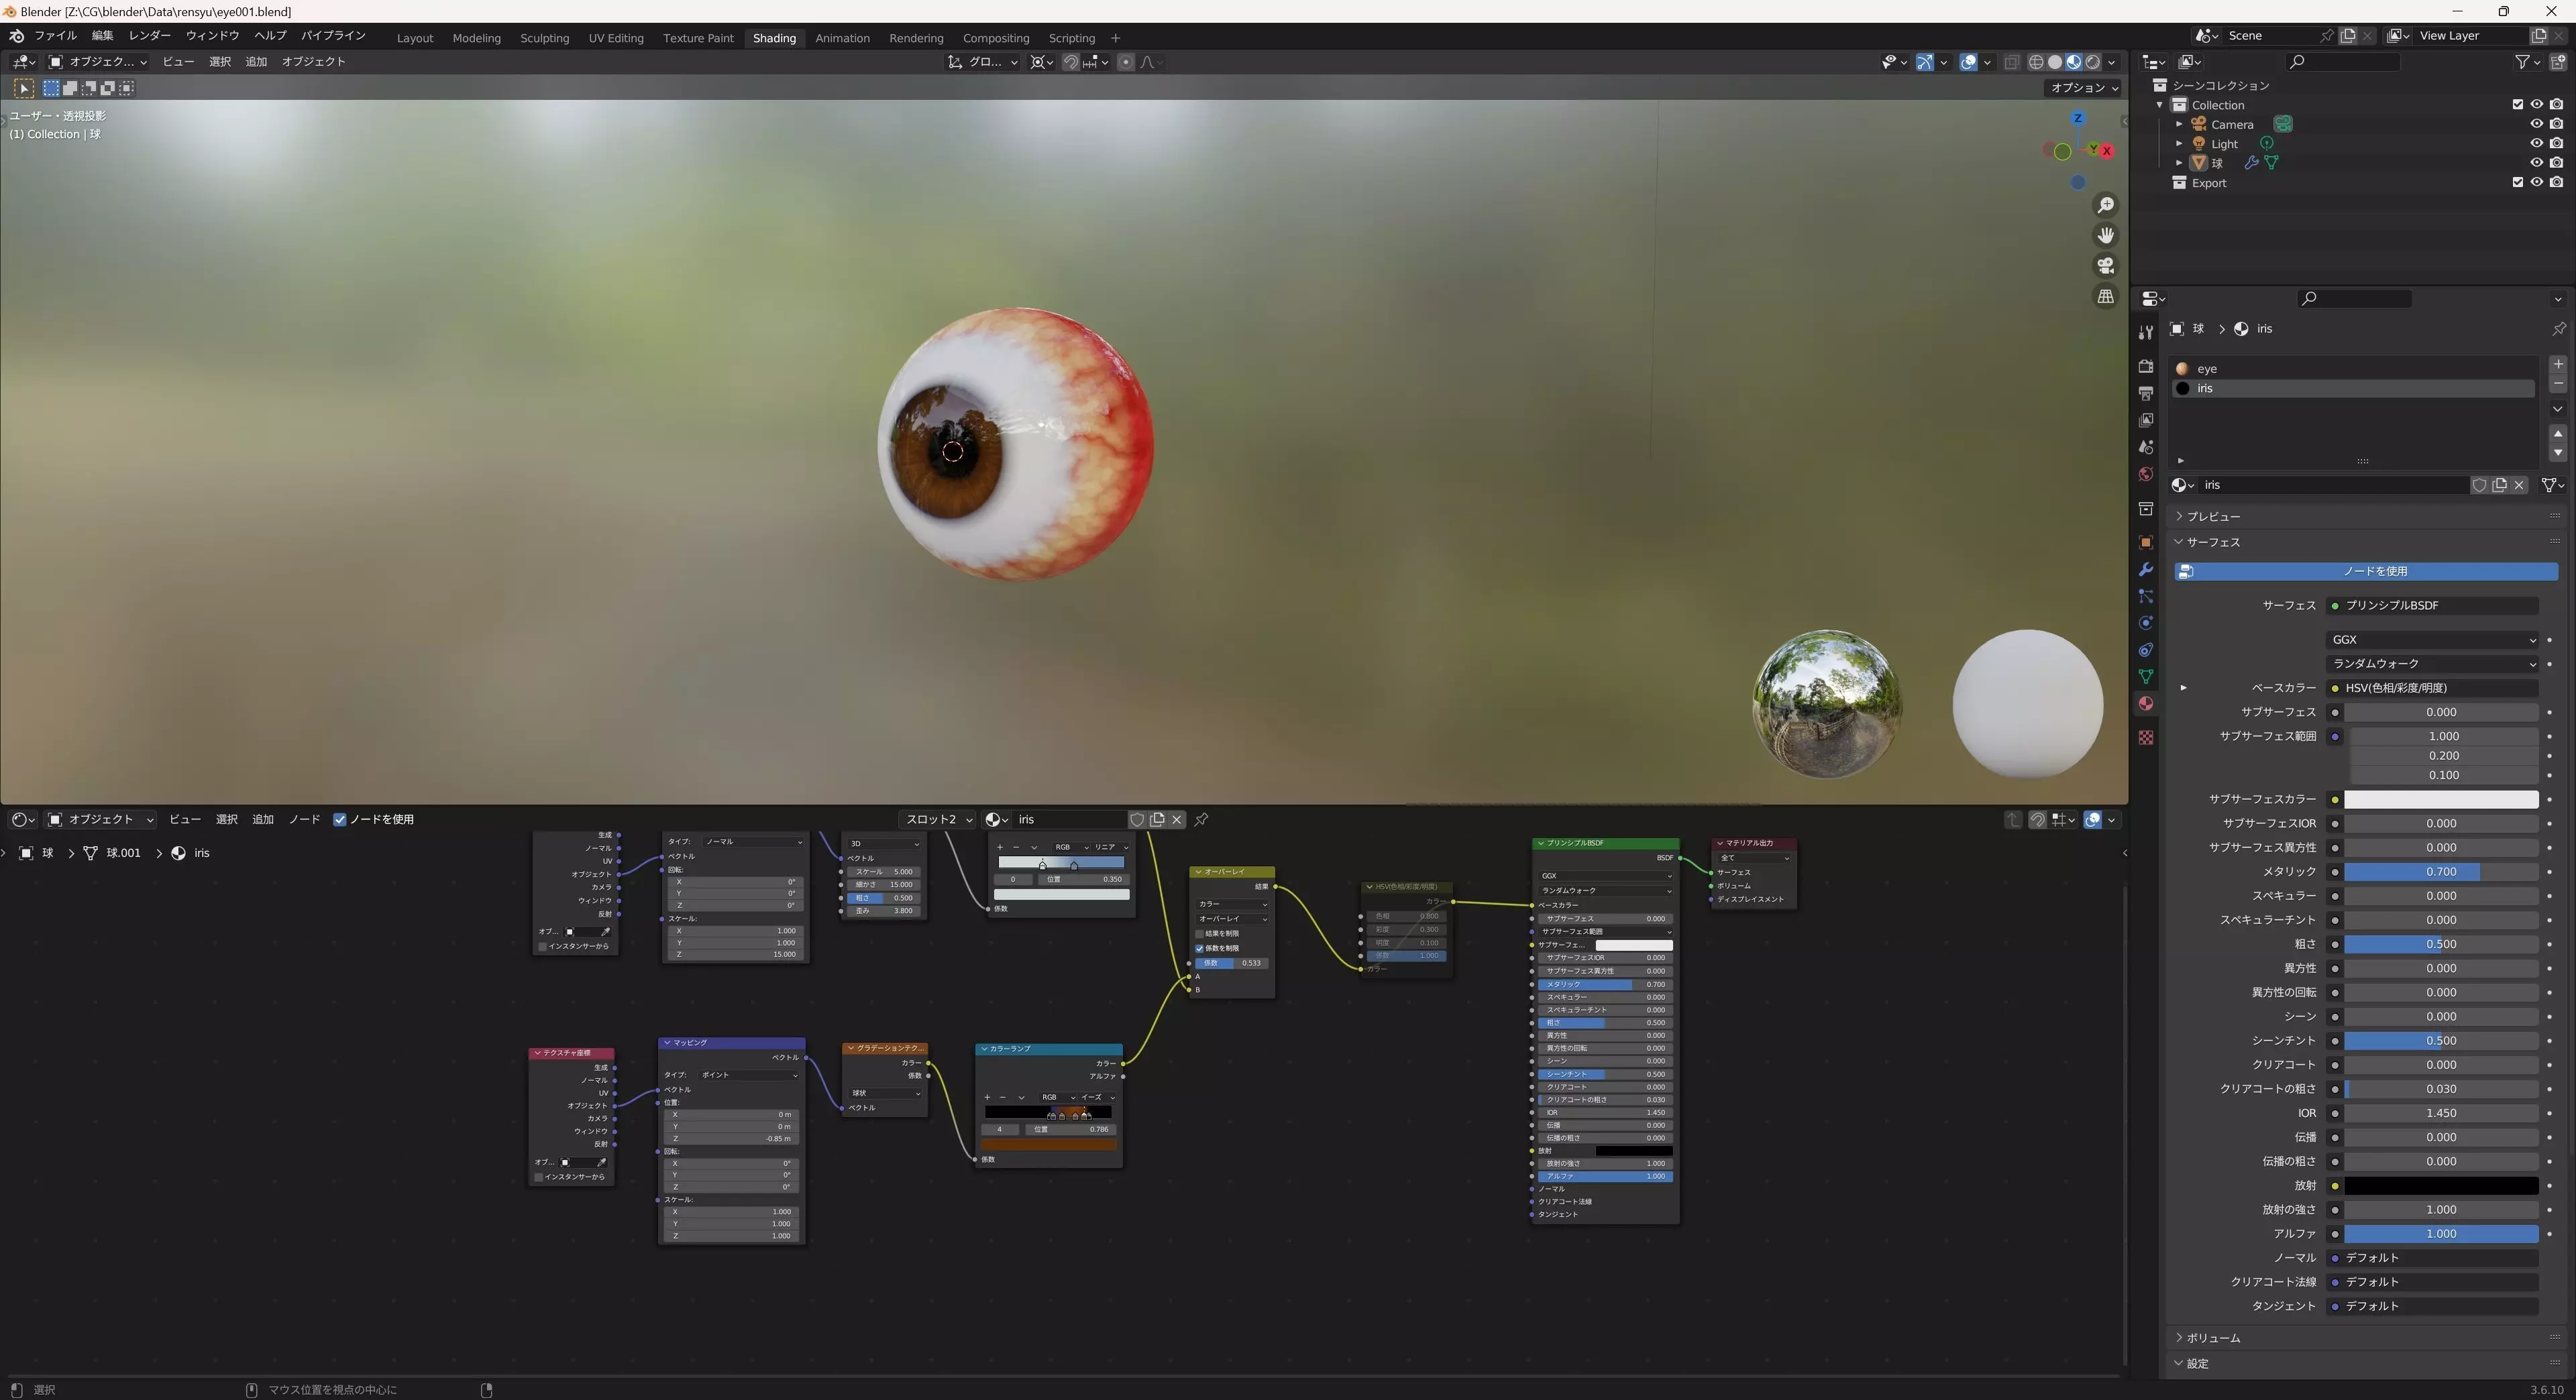
Task: Select solid viewport shading mode
Action: pos(2055,62)
